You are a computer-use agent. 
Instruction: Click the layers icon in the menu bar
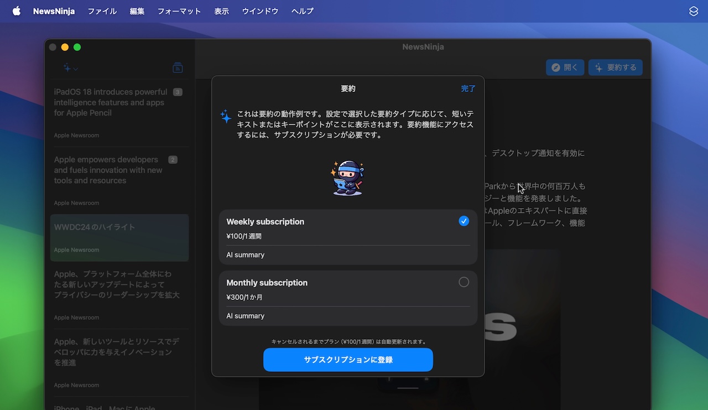tap(694, 11)
